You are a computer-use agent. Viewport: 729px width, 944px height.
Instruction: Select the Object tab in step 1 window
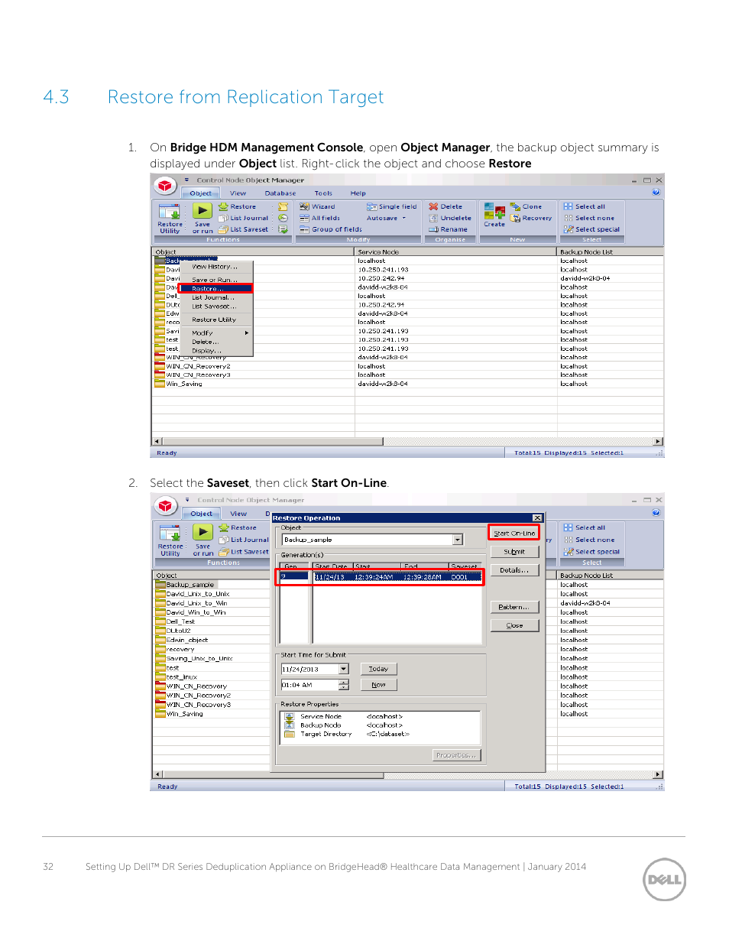[201, 193]
